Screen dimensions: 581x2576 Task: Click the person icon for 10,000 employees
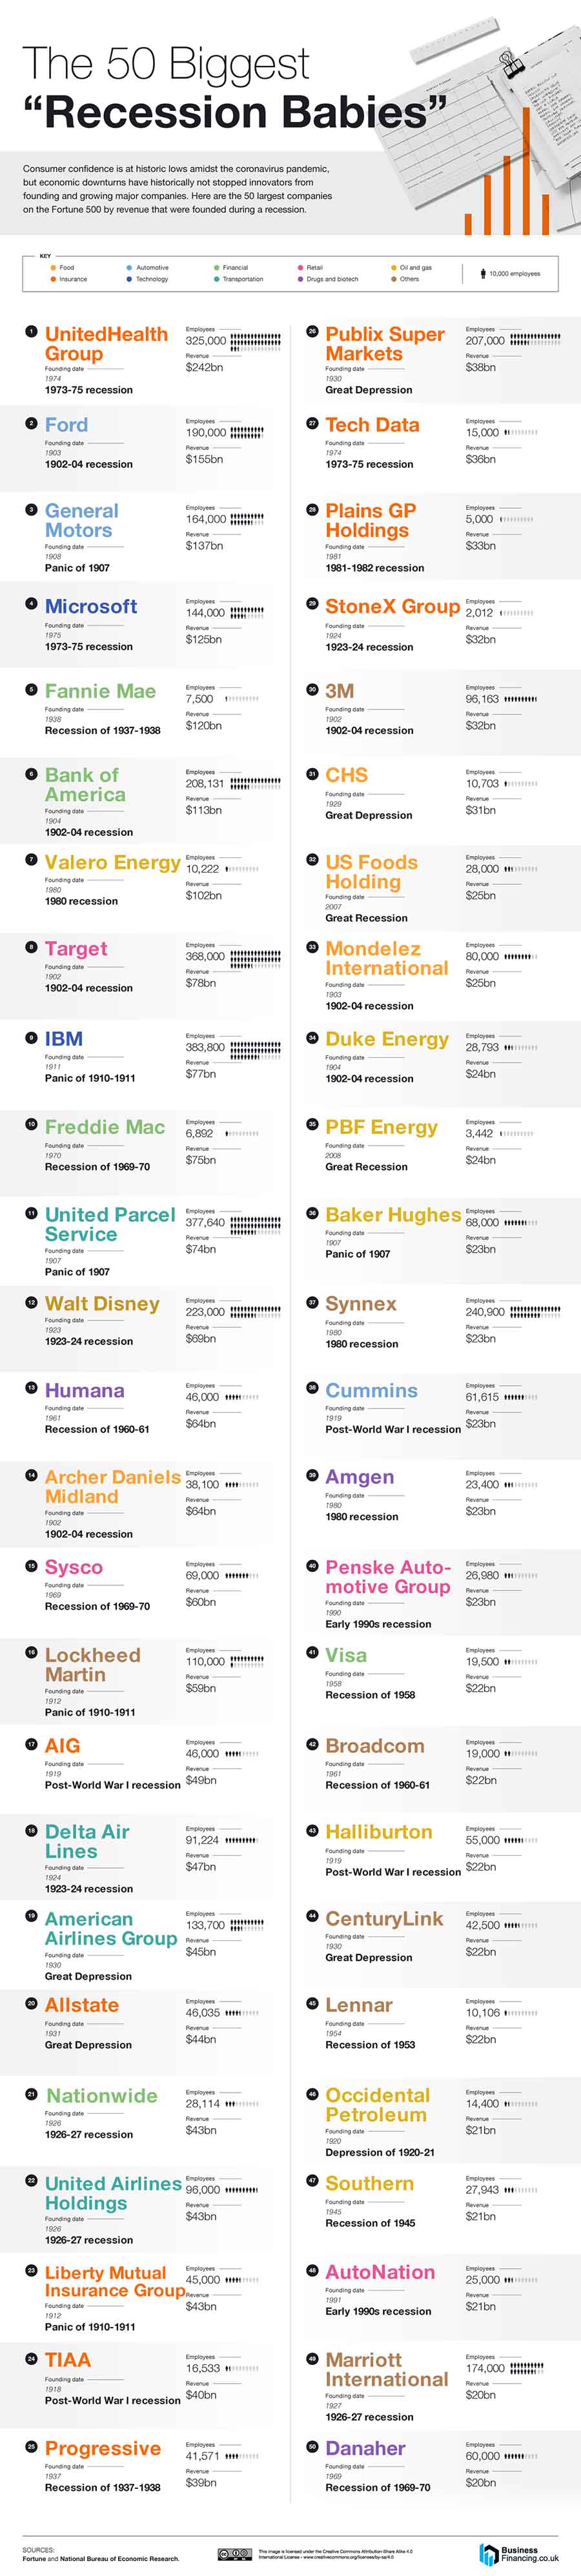pos(483,273)
